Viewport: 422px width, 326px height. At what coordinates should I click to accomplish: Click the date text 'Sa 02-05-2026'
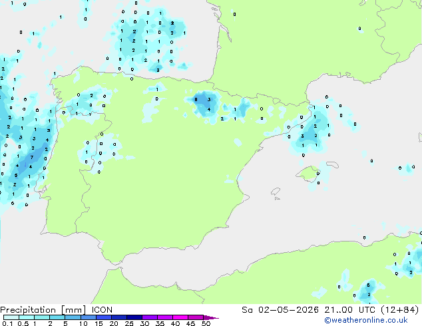coord(280,310)
